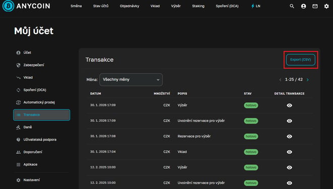
Task: Open the user profile icon in header
Action: (303, 6)
